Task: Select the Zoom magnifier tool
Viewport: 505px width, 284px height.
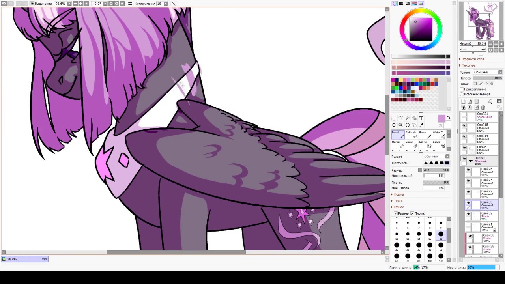Action: pyautogui.click(x=400, y=125)
